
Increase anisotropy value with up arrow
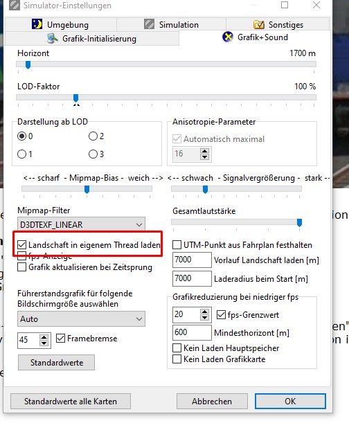point(204,151)
